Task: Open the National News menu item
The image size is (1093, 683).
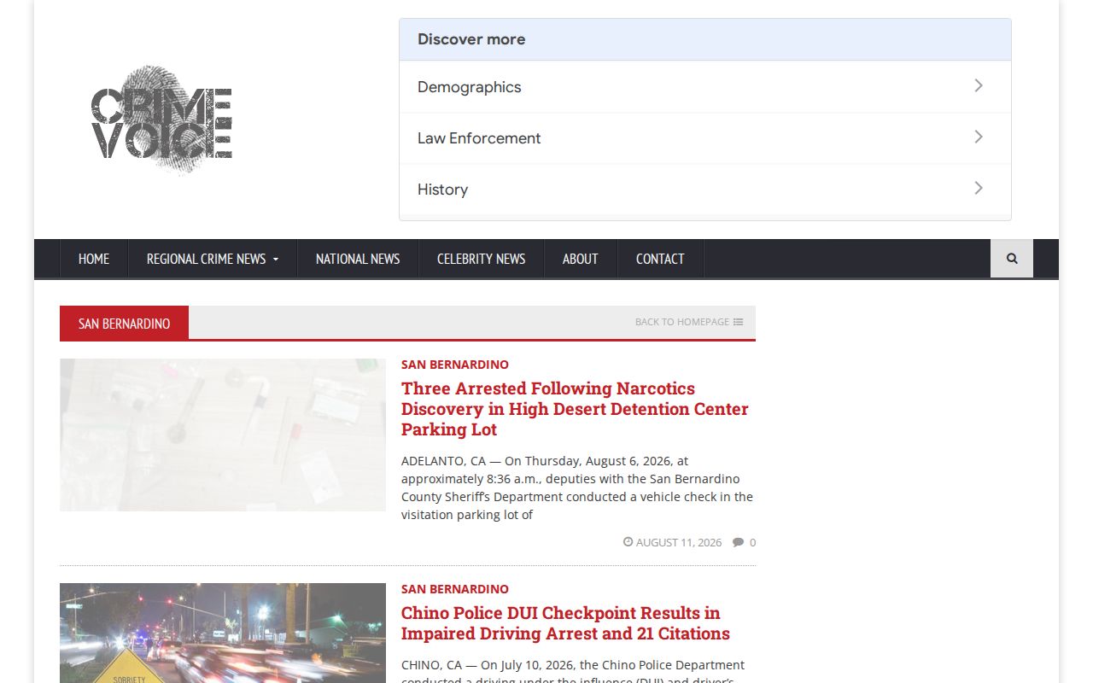Action: click(358, 259)
